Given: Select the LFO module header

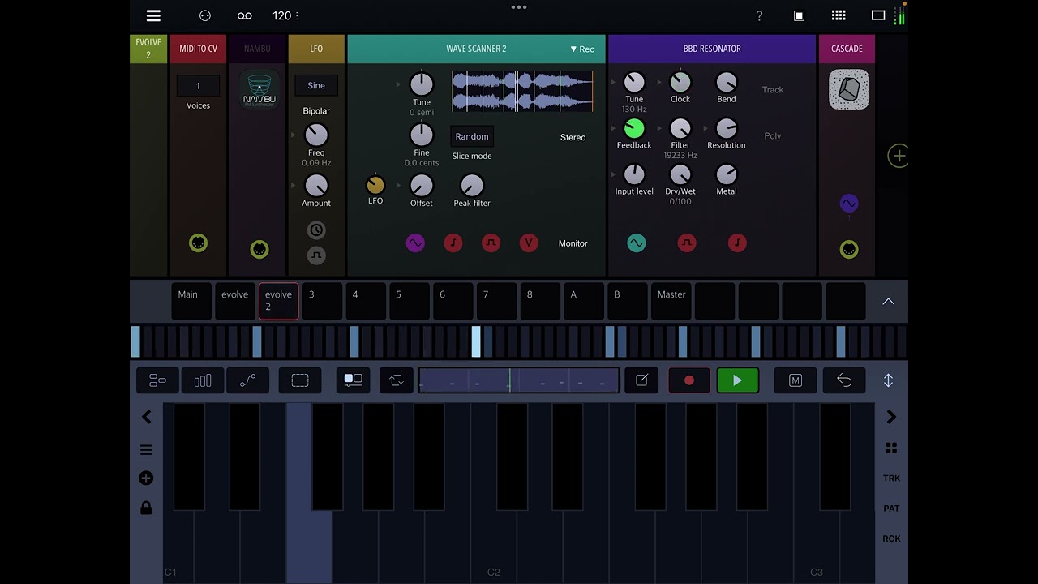Looking at the screenshot, I should [x=316, y=49].
